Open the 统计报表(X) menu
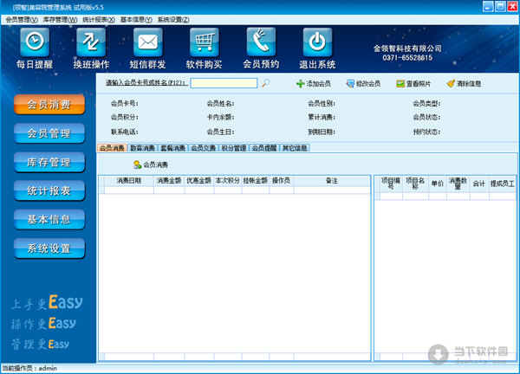Viewport: 520px width, 374px height. tap(99, 20)
